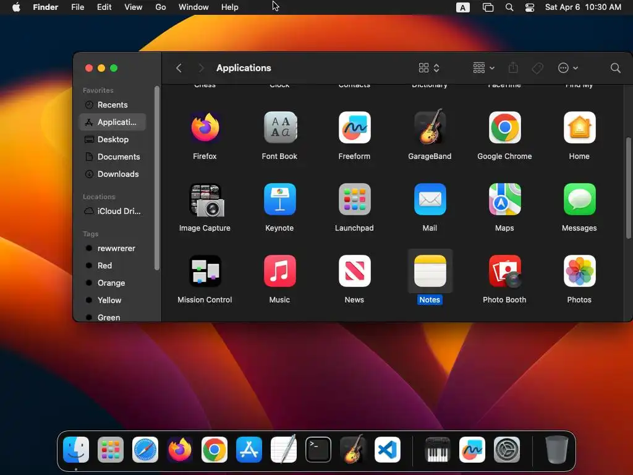Open the icon view switcher control
The width and height of the screenshot is (633, 475).
[429, 68]
